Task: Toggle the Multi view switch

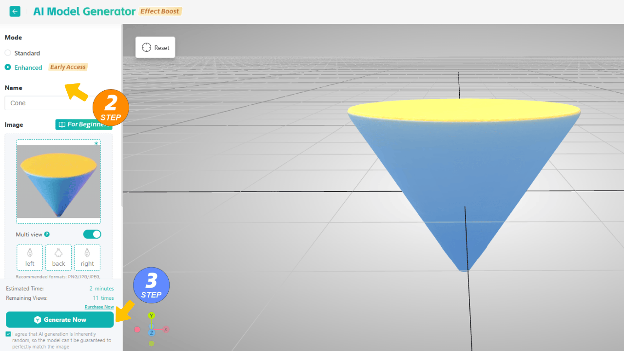Action: pyautogui.click(x=92, y=234)
